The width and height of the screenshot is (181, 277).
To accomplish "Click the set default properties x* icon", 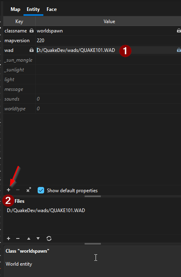I will click(29, 190).
